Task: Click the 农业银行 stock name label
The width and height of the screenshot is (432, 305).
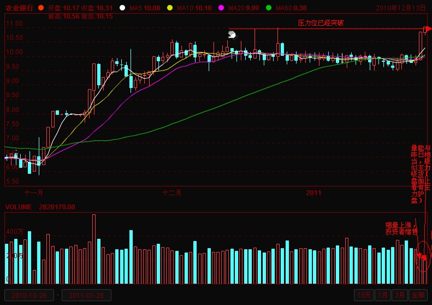Action: click(x=19, y=8)
